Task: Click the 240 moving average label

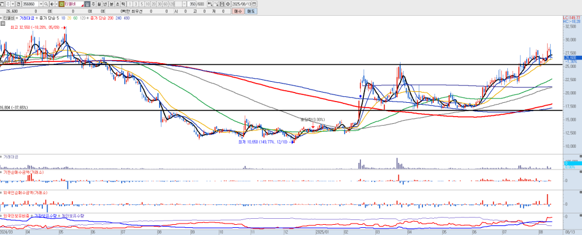Action: pyautogui.click(x=119, y=18)
